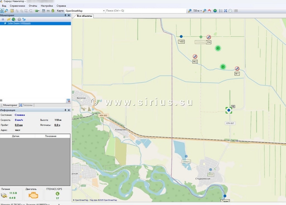Image resolution: width=286 pixels, height=205 pixels.
Task: Open settings gear in Мониторинг panel
Action: [x=19, y=19]
